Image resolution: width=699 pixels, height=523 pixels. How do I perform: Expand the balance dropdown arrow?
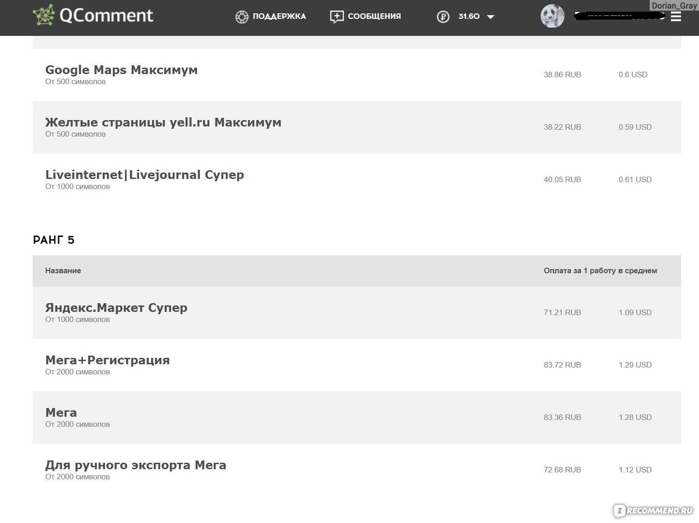point(491,17)
